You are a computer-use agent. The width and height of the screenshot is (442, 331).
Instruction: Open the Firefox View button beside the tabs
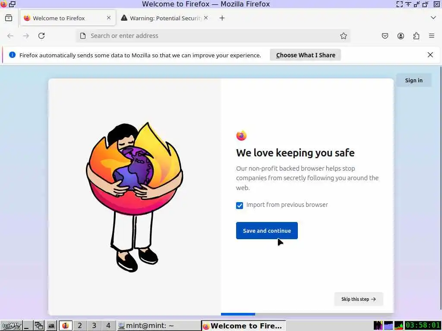[9, 18]
